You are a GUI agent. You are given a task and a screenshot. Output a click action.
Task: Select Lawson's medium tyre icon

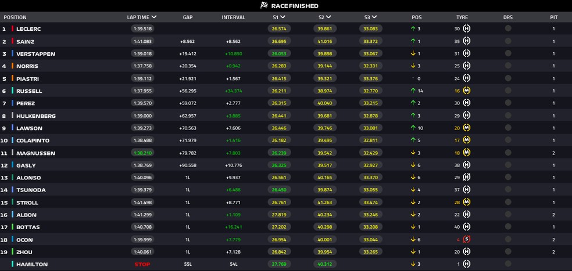pyautogui.click(x=466, y=128)
